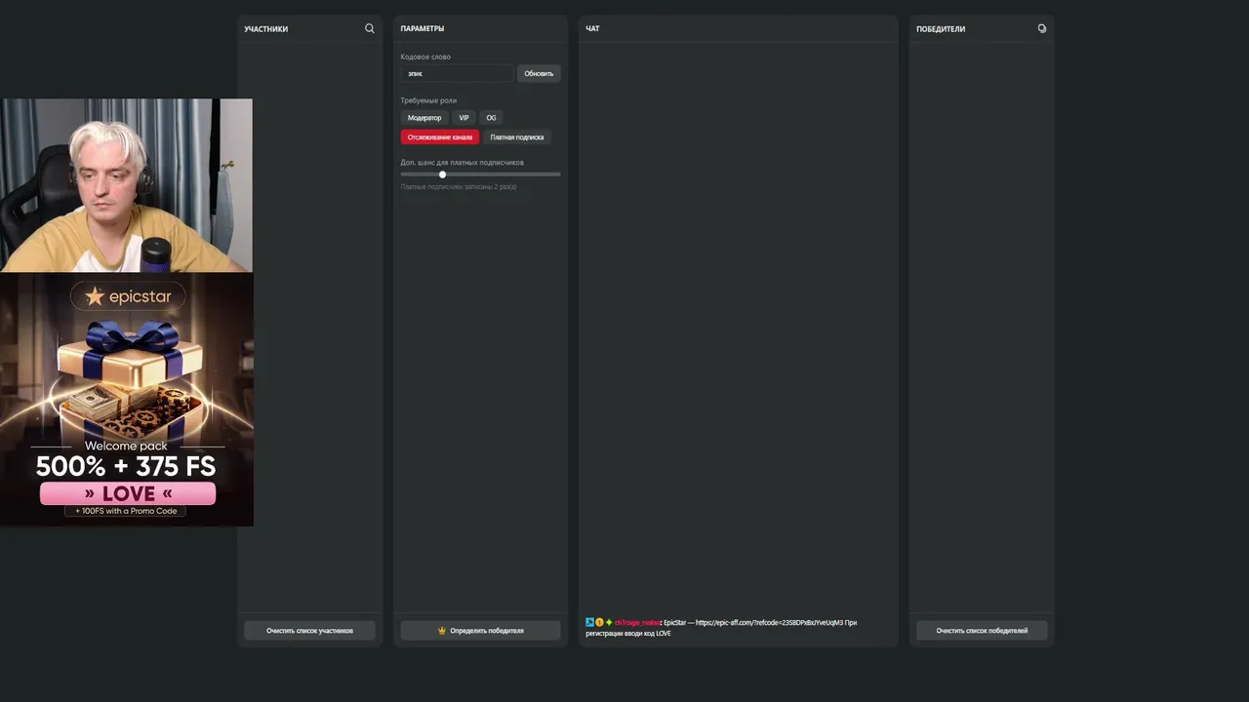The image size is (1249, 702).
Task: Click the Обновить button
Action: coord(539,73)
